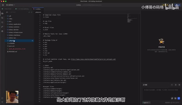Click line 25 '/.idea/' in the editor
Viewport: 182px width, 105px height.
[x=46, y=66]
